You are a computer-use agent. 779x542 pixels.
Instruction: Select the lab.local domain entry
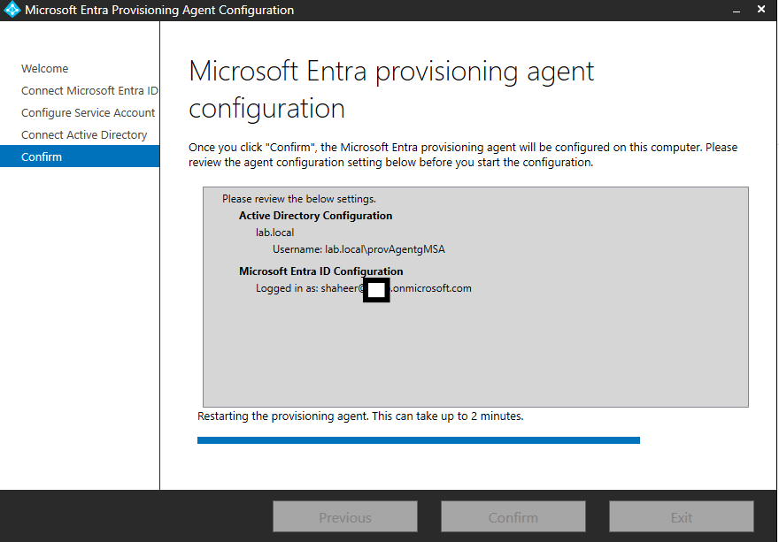(274, 233)
